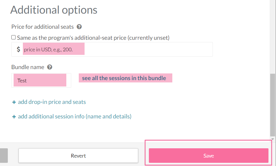Click the vertical scrollbar thumb
Screen dimensions: 276x166
tap(273, 105)
